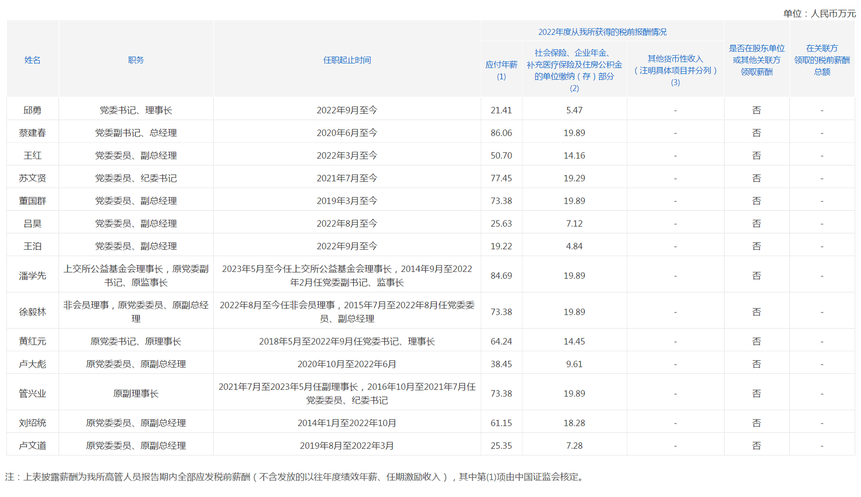Click the insurance value 18.28

(574, 423)
